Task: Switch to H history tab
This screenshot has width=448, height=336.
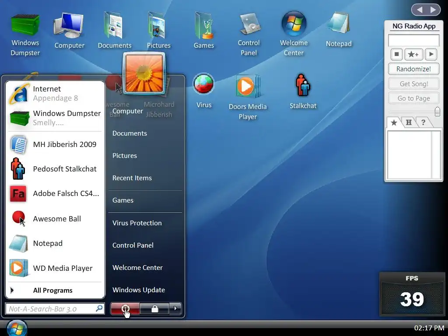Action: coord(409,122)
